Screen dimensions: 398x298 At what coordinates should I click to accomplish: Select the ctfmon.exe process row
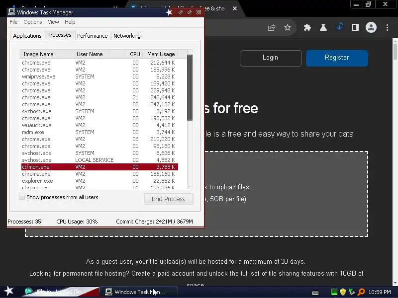(99, 167)
